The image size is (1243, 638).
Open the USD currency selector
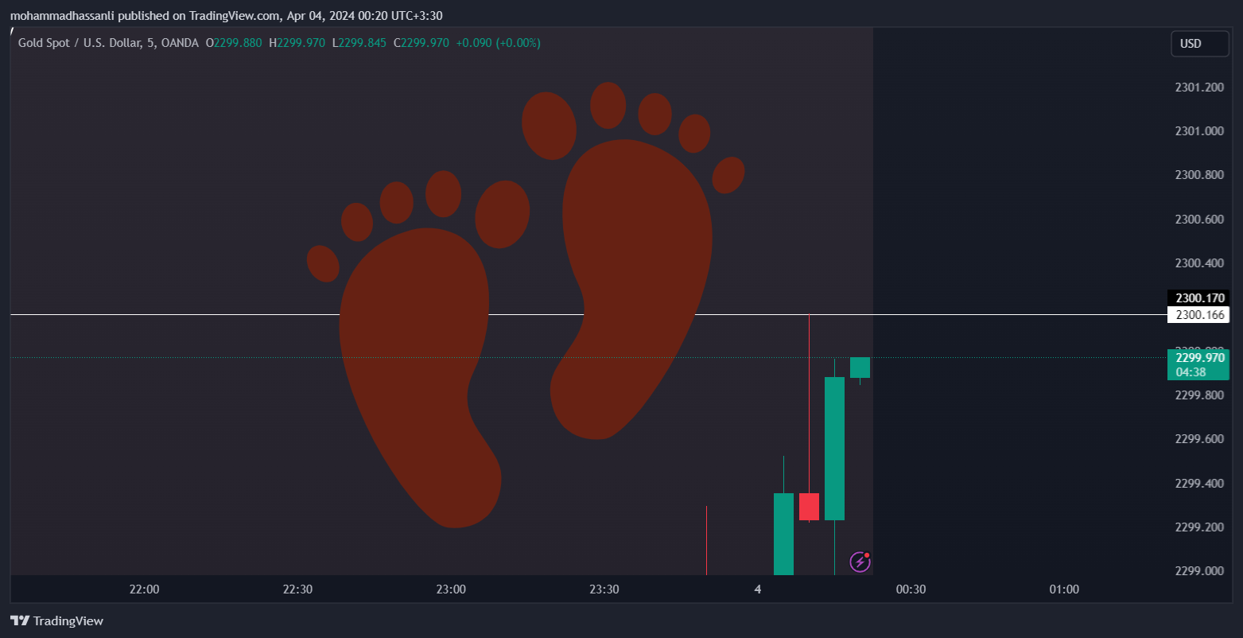pos(1200,44)
